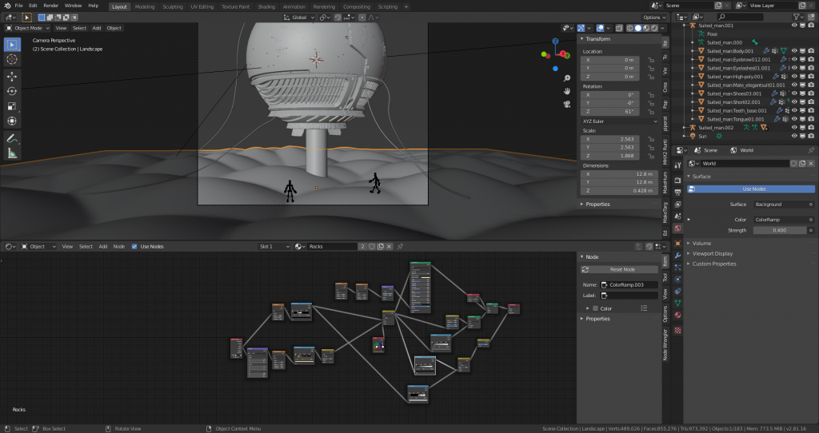The width and height of the screenshot is (819, 433).
Task: Open the Physics properties tab icon
Action: 677,279
